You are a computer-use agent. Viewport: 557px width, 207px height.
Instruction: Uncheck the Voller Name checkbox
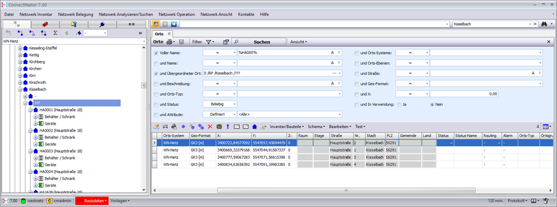pos(156,53)
